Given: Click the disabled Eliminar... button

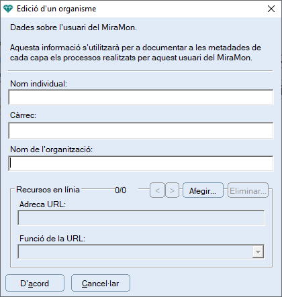Looking at the screenshot, I should 248,190.
